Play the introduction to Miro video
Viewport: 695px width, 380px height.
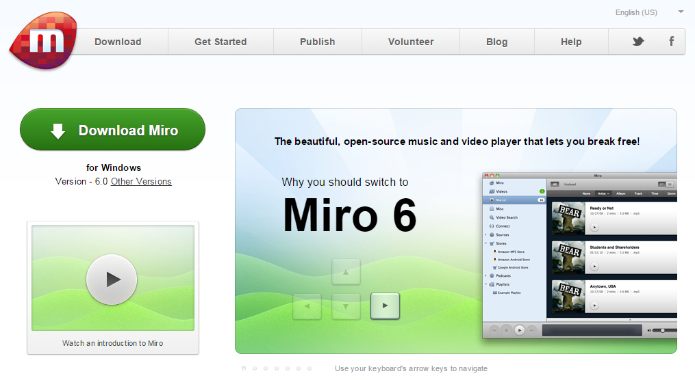point(112,280)
